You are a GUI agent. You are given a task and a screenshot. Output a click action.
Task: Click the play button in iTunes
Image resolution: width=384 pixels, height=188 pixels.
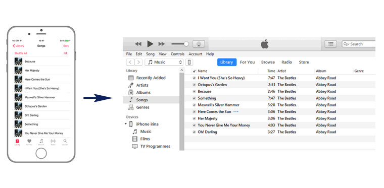click(150, 44)
